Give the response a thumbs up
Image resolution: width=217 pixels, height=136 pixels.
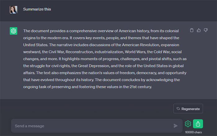click(x=199, y=30)
